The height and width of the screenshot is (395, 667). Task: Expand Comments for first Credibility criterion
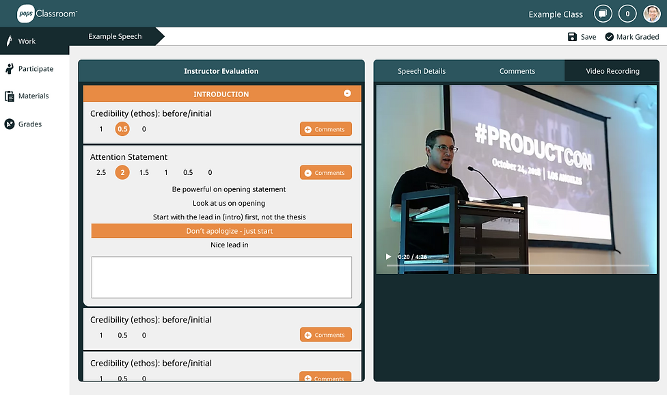click(326, 129)
